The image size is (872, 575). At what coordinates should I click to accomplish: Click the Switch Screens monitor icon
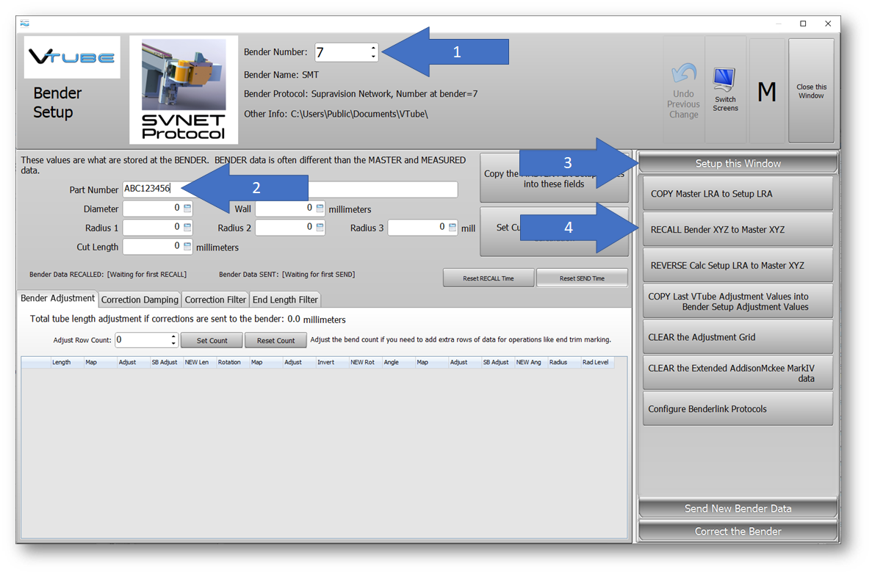click(x=725, y=81)
